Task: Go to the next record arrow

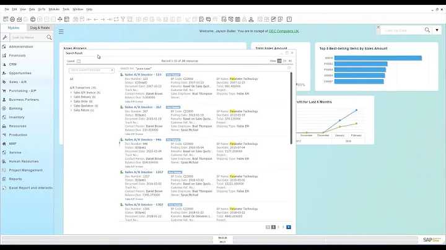Action: click(103, 19)
